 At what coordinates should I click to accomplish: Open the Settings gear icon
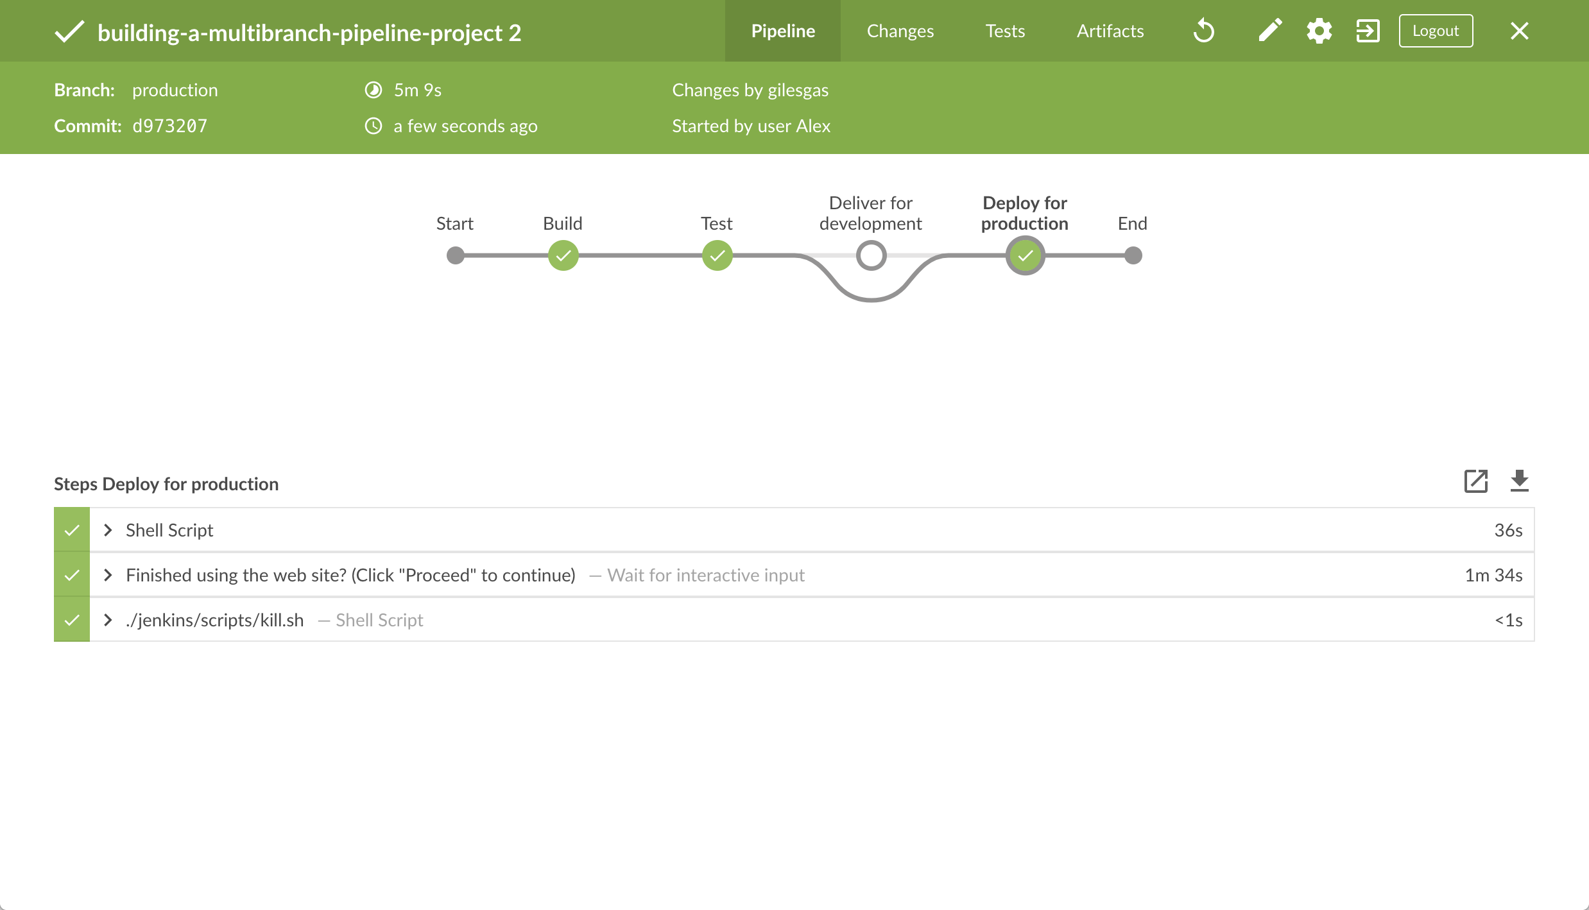[1319, 31]
